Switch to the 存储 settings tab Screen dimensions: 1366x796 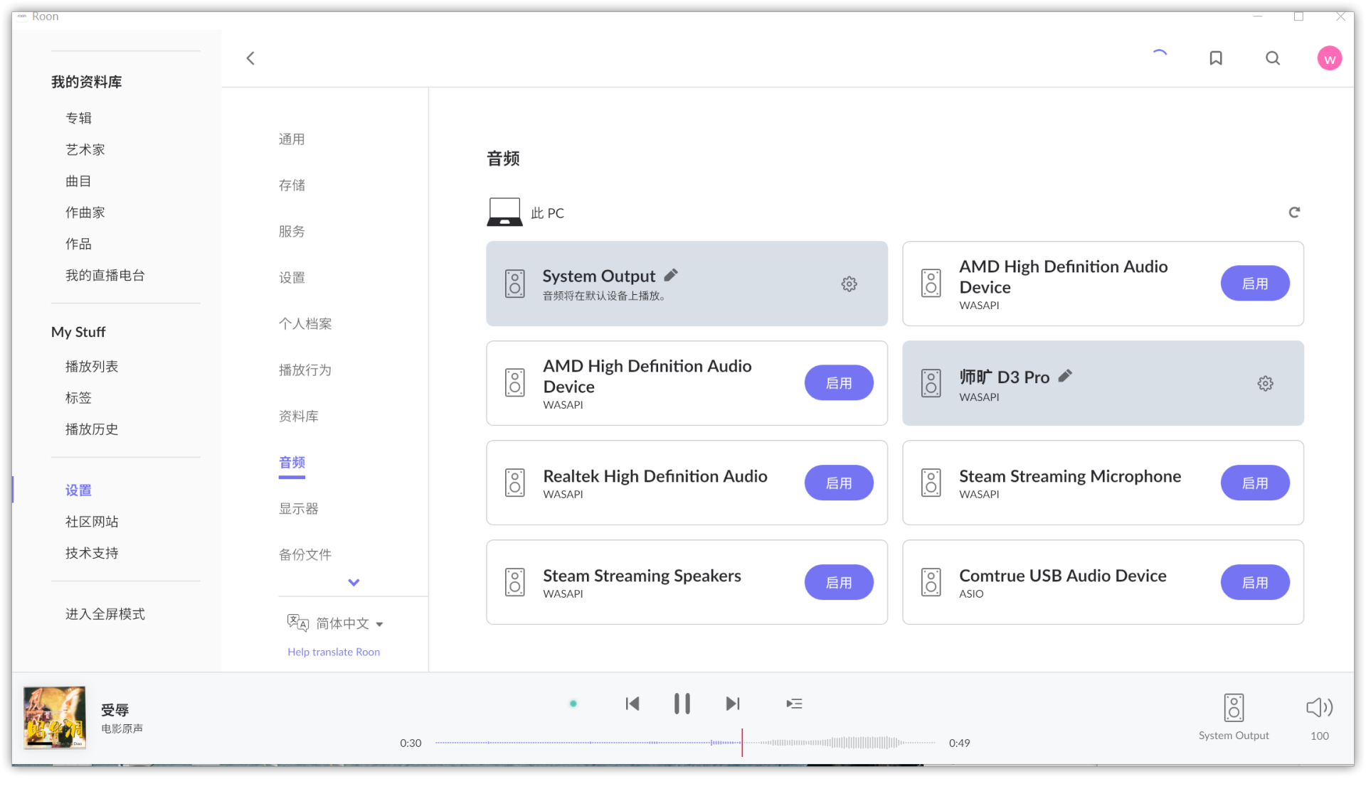[292, 185]
